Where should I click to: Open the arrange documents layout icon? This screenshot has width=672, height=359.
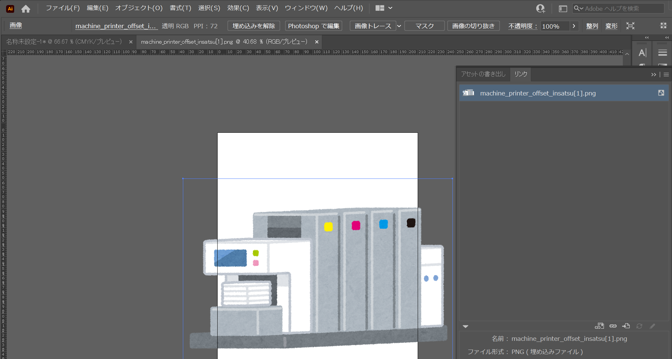pos(380,8)
